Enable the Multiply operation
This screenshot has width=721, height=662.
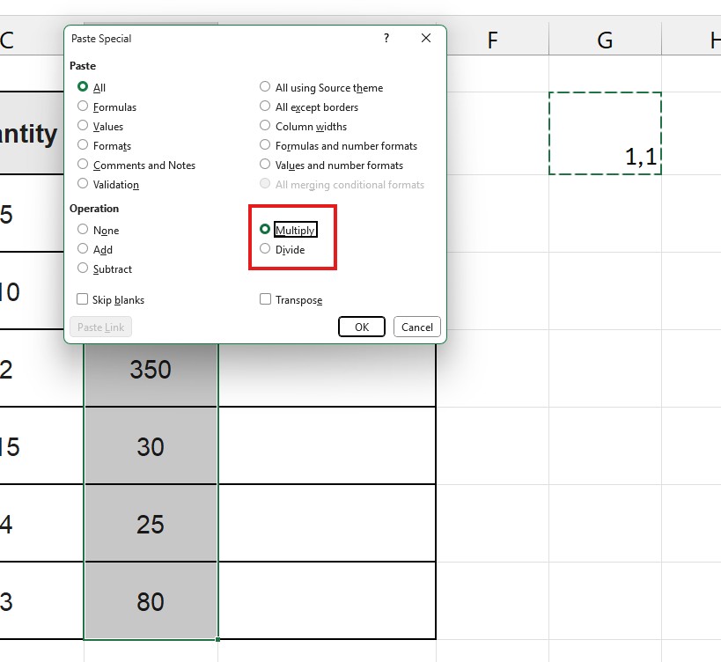click(x=265, y=230)
